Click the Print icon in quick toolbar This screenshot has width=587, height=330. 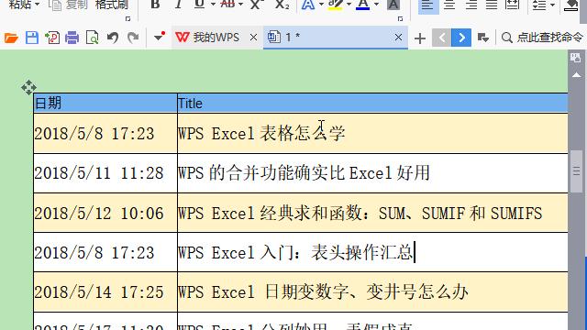72,38
